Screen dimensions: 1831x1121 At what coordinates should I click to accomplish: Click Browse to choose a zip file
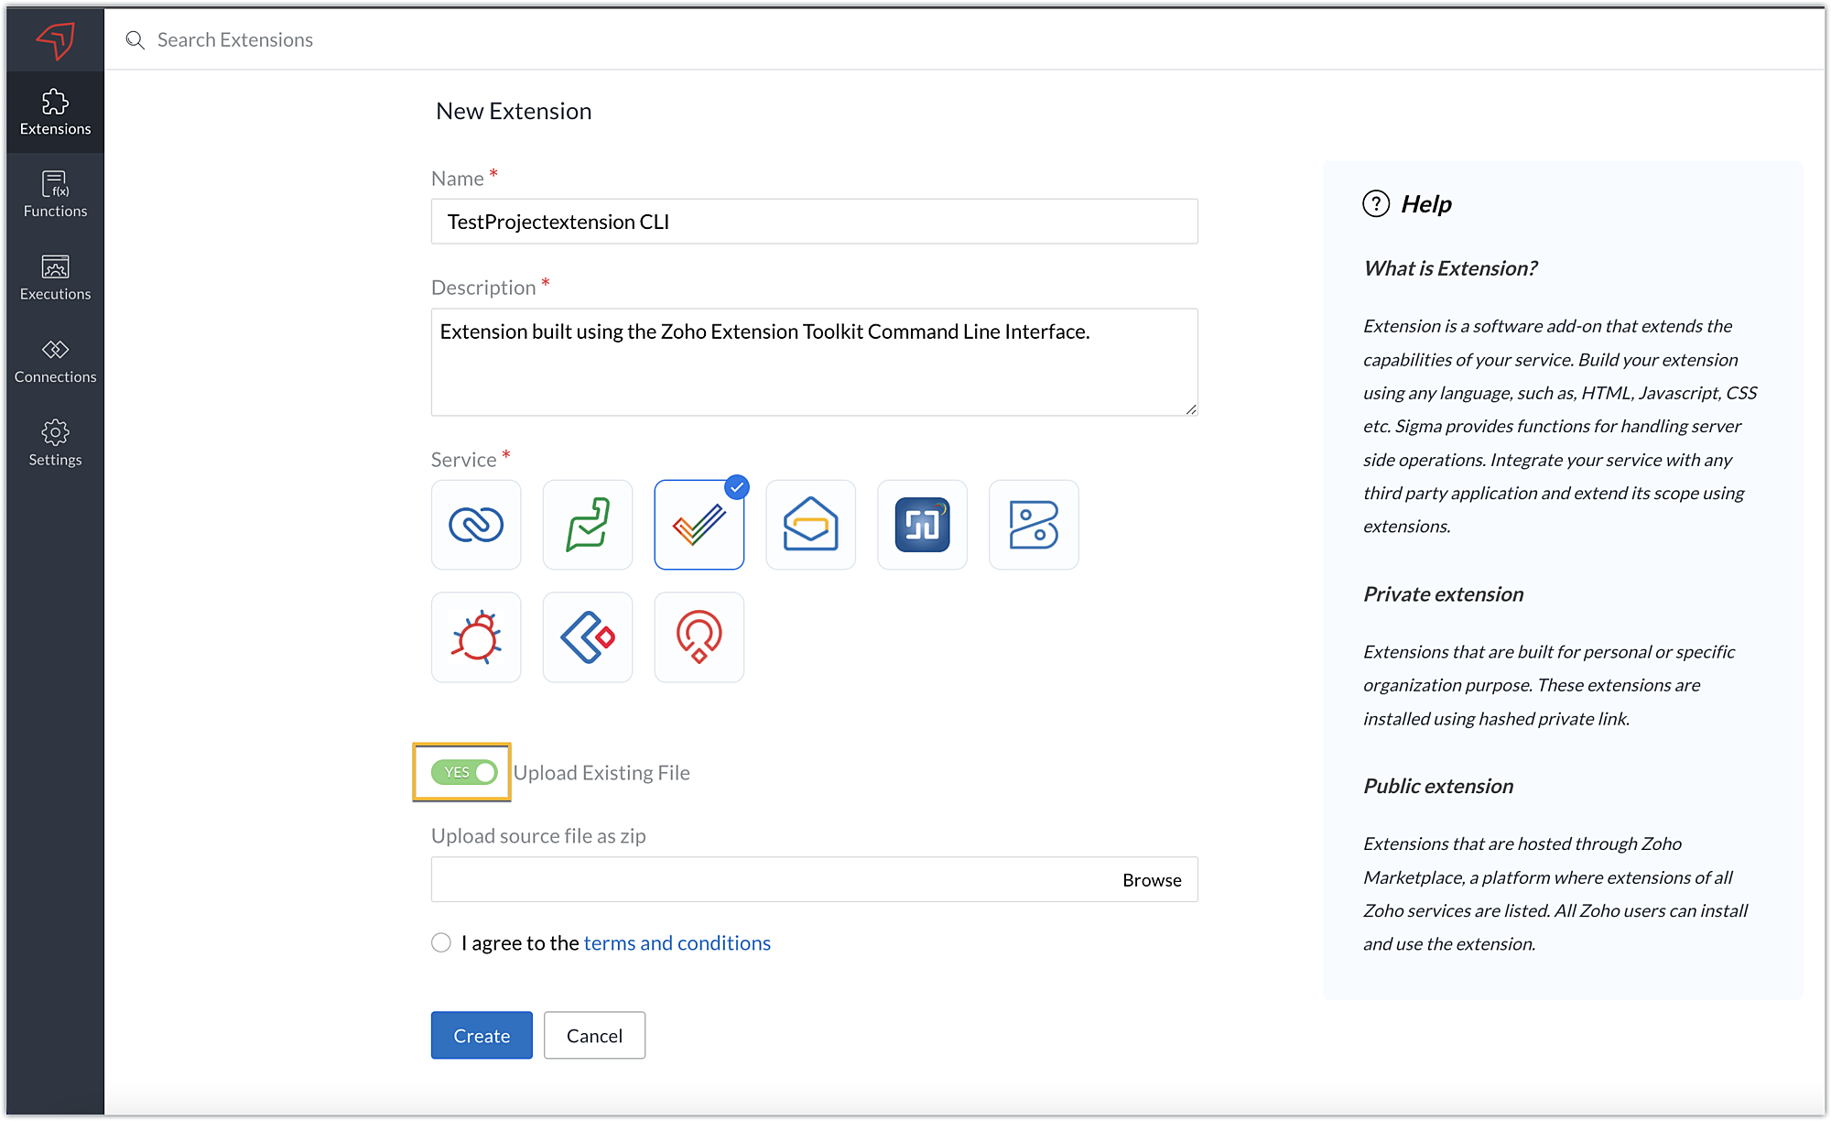[x=1152, y=879]
